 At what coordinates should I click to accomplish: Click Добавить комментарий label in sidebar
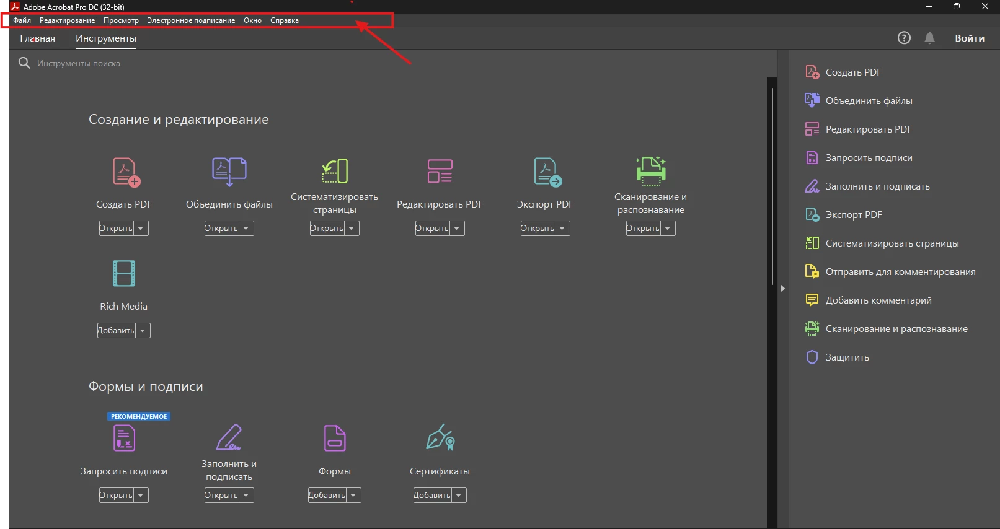878,300
